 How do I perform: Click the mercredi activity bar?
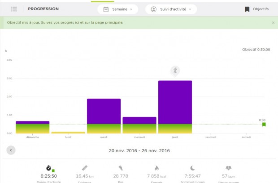pyautogui.click(x=139, y=125)
